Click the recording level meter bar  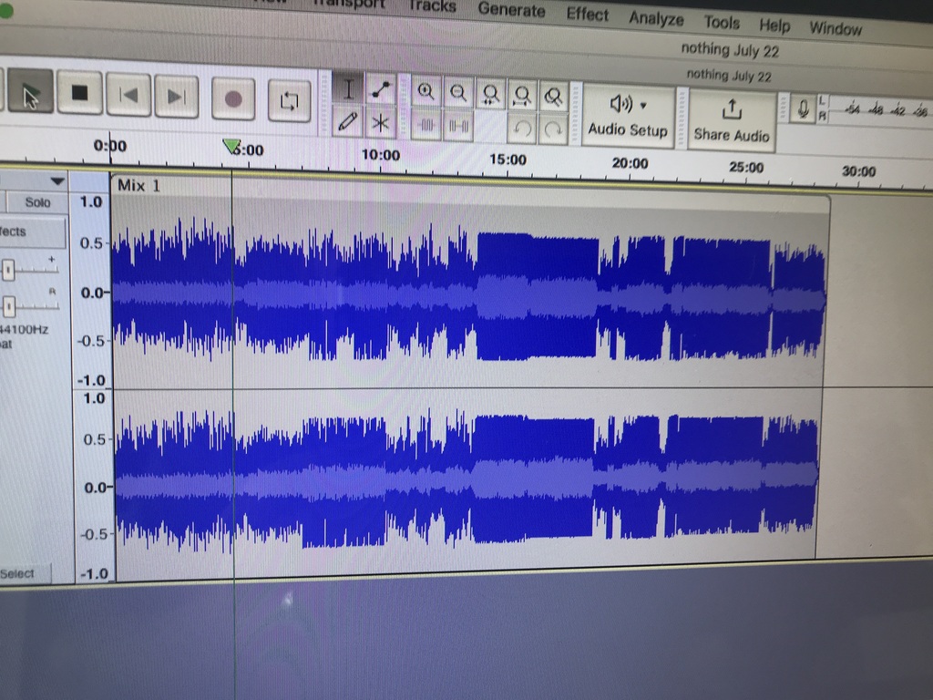coord(881,110)
